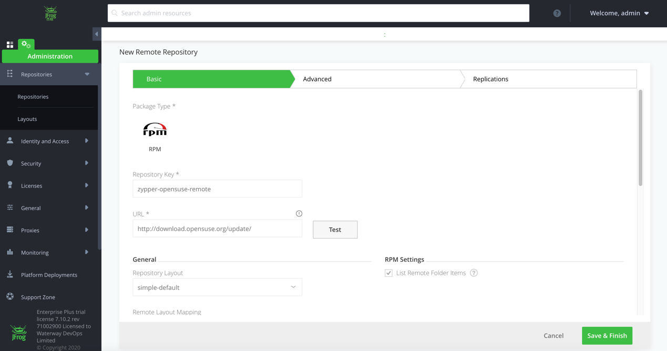Click Save & Finish button

tap(607, 335)
